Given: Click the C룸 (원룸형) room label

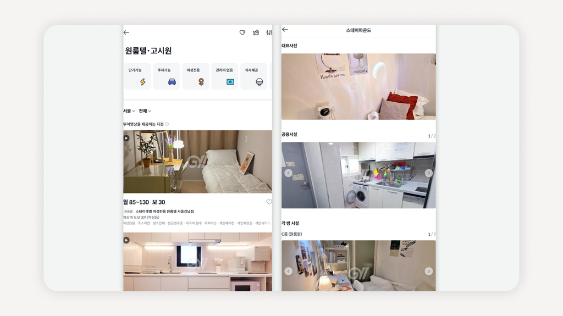Looking at the screenshot, I should [291, 234].
